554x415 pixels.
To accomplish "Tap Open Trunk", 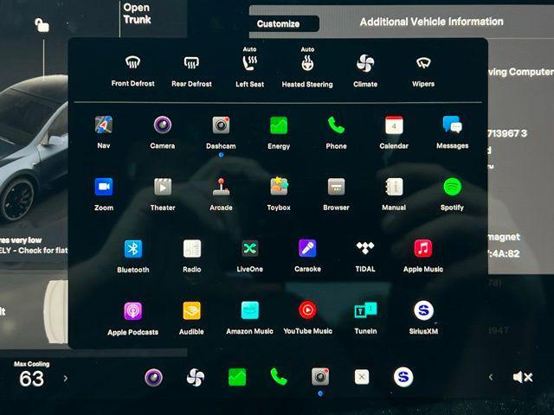I will click(137, 14).
